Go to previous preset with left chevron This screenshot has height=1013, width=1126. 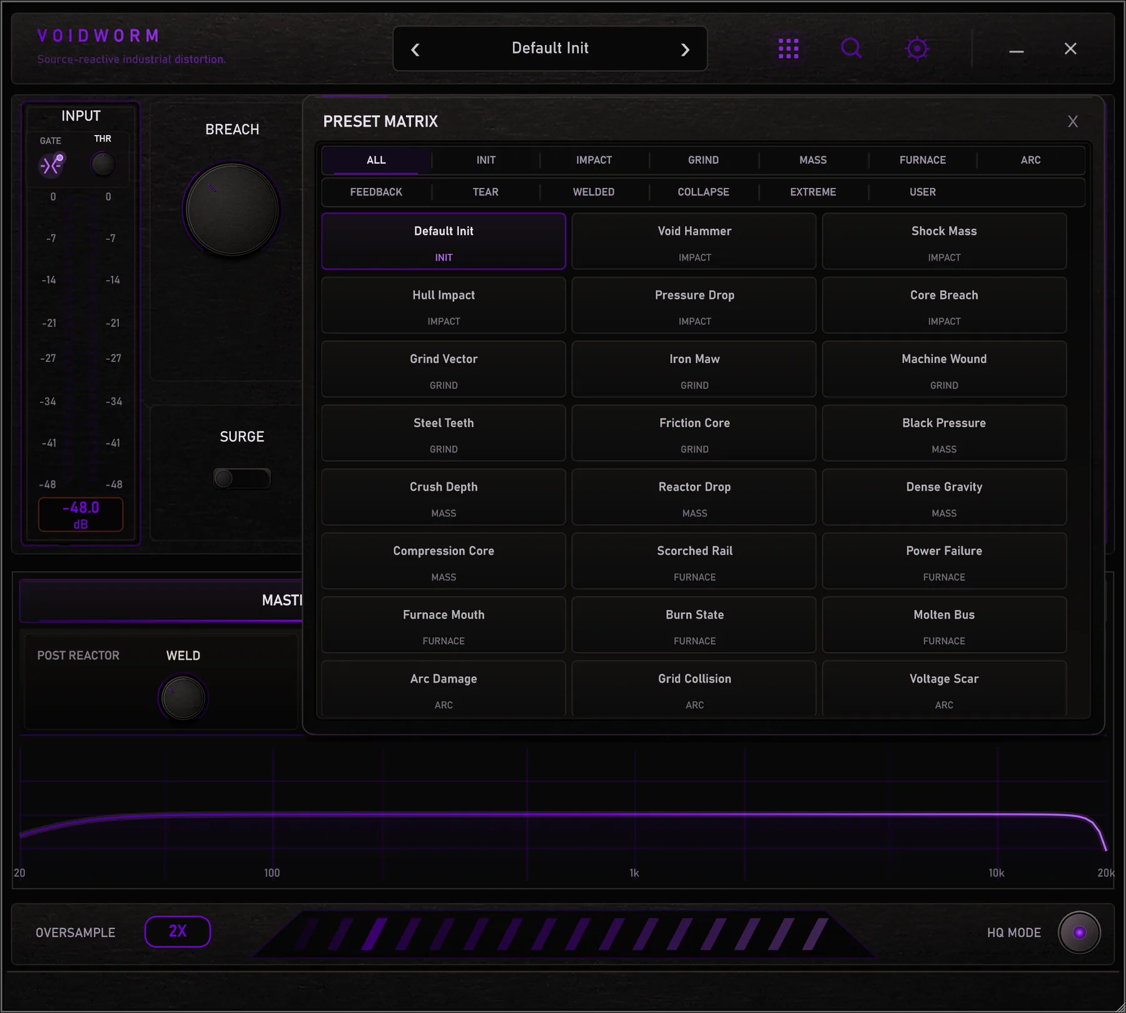(x=415, y=49)
